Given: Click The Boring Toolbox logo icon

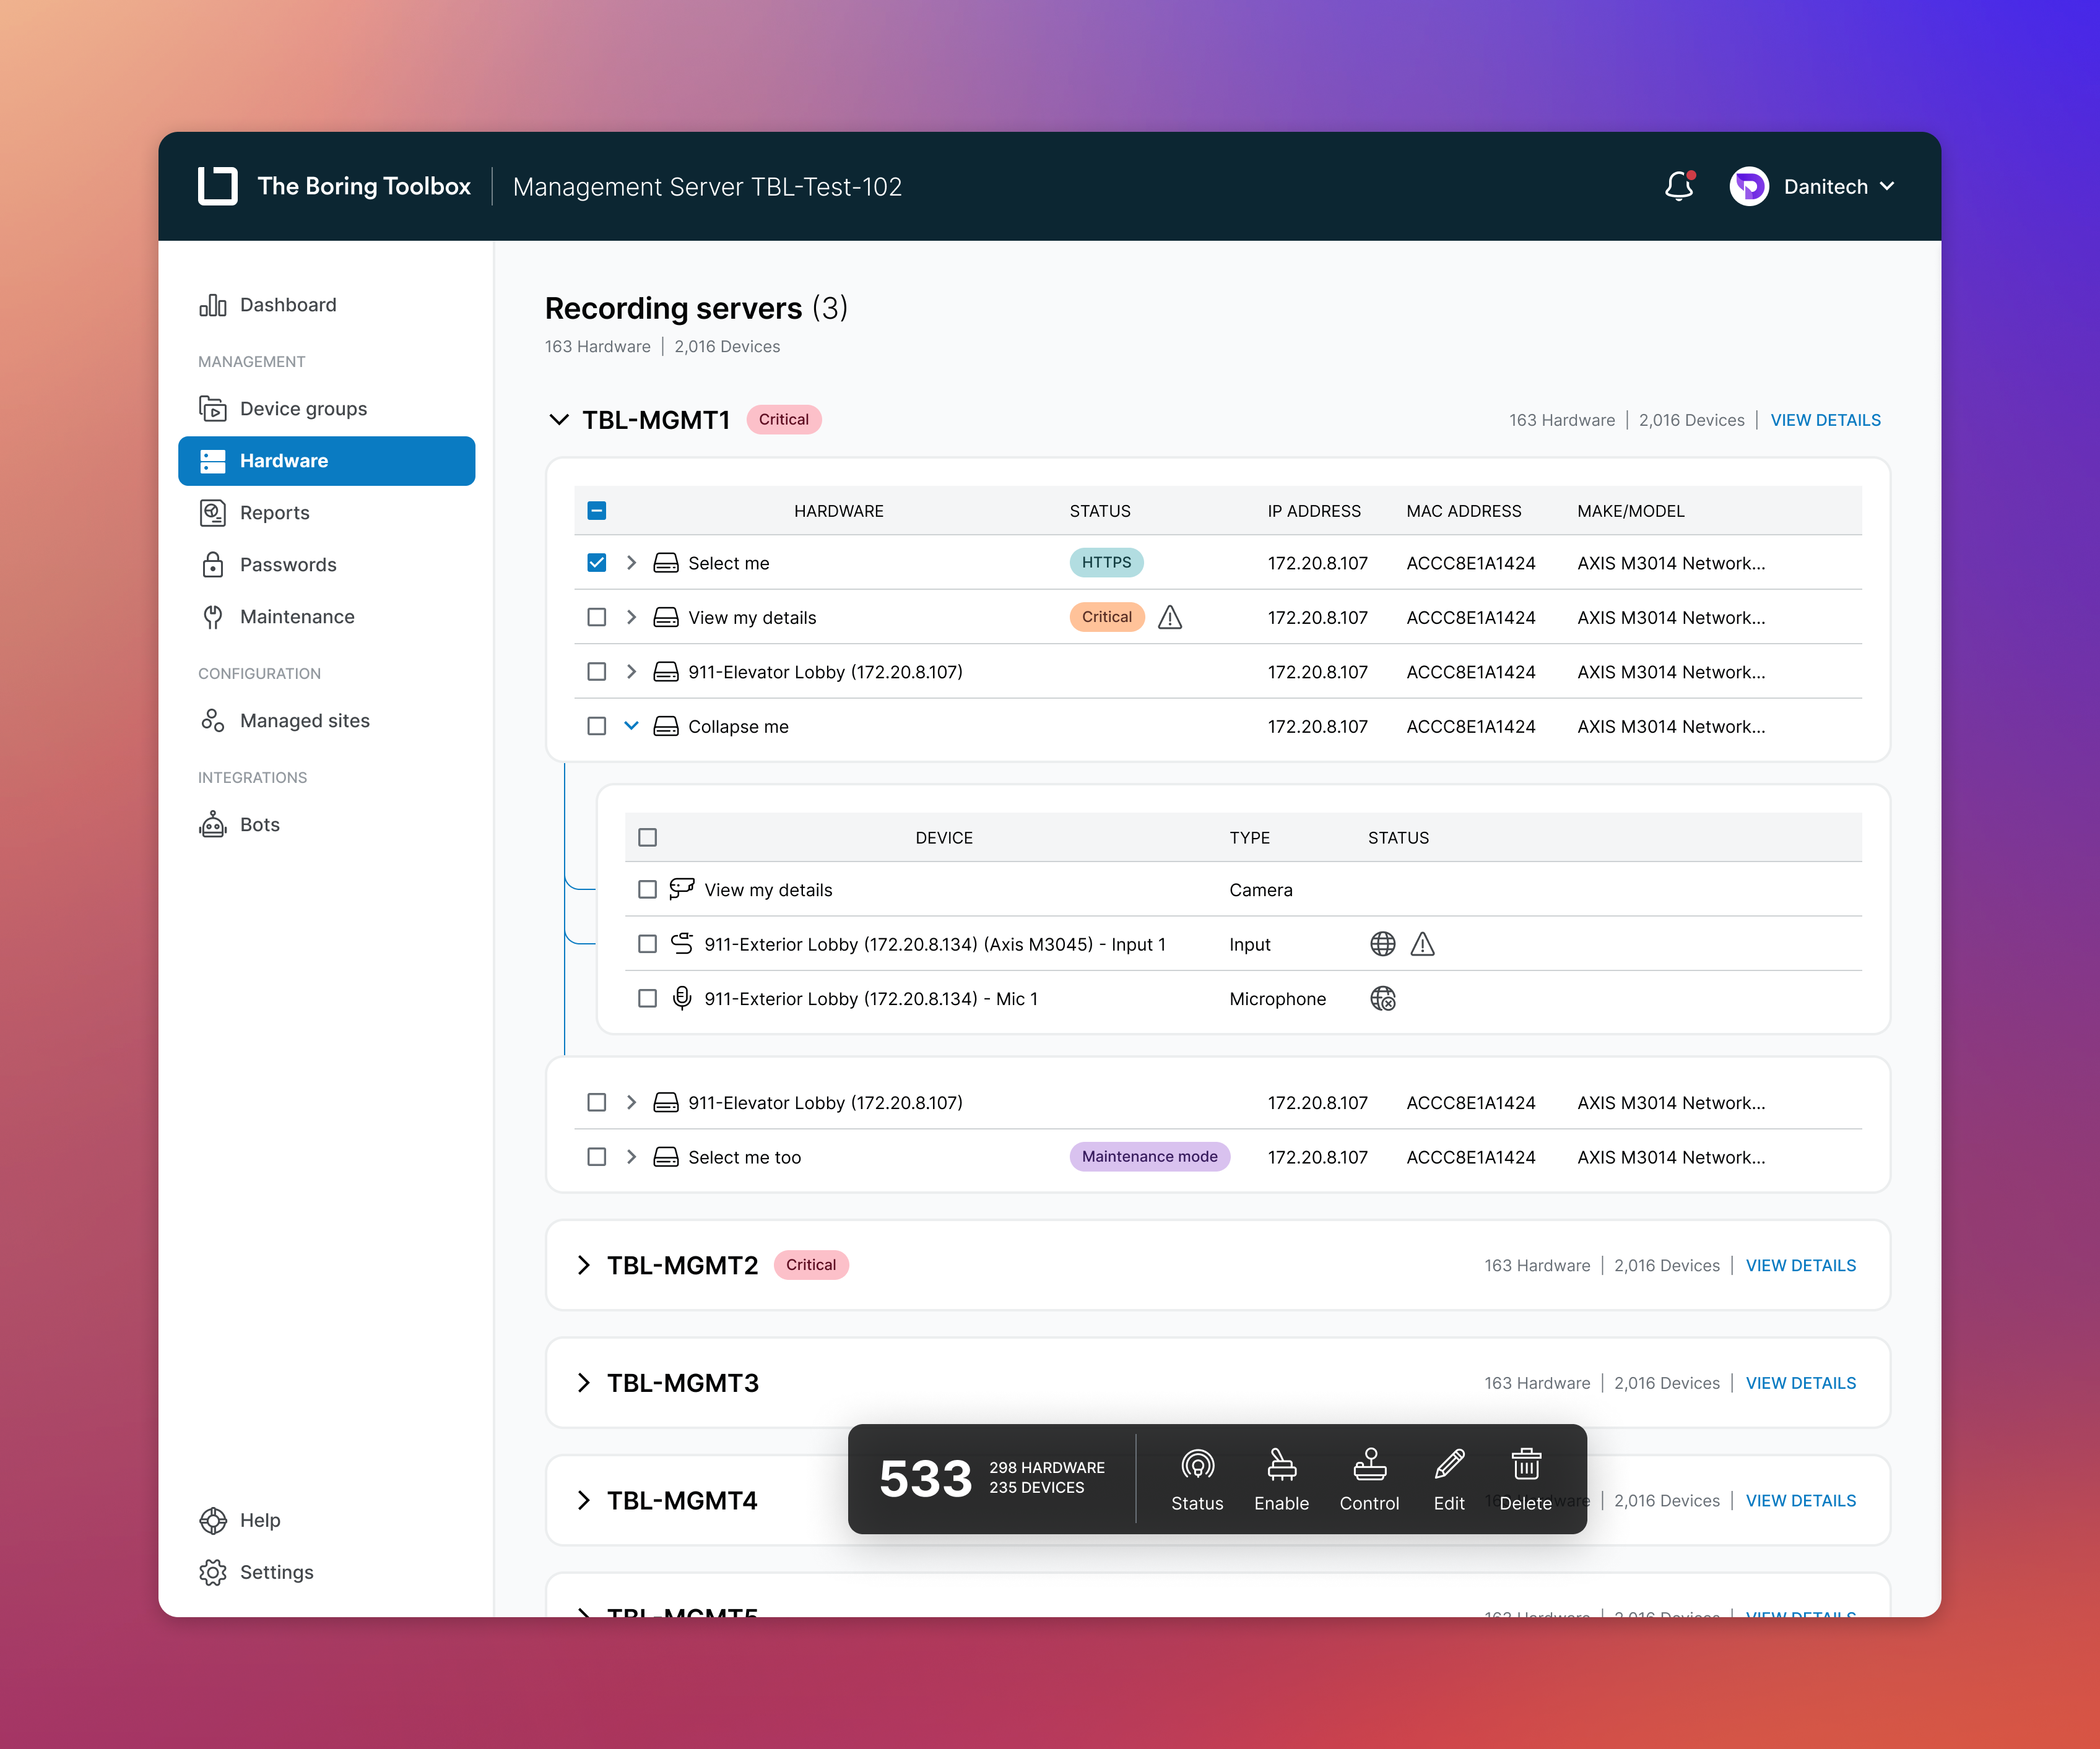Looking at the screenshot, I should tap(217, 186).
